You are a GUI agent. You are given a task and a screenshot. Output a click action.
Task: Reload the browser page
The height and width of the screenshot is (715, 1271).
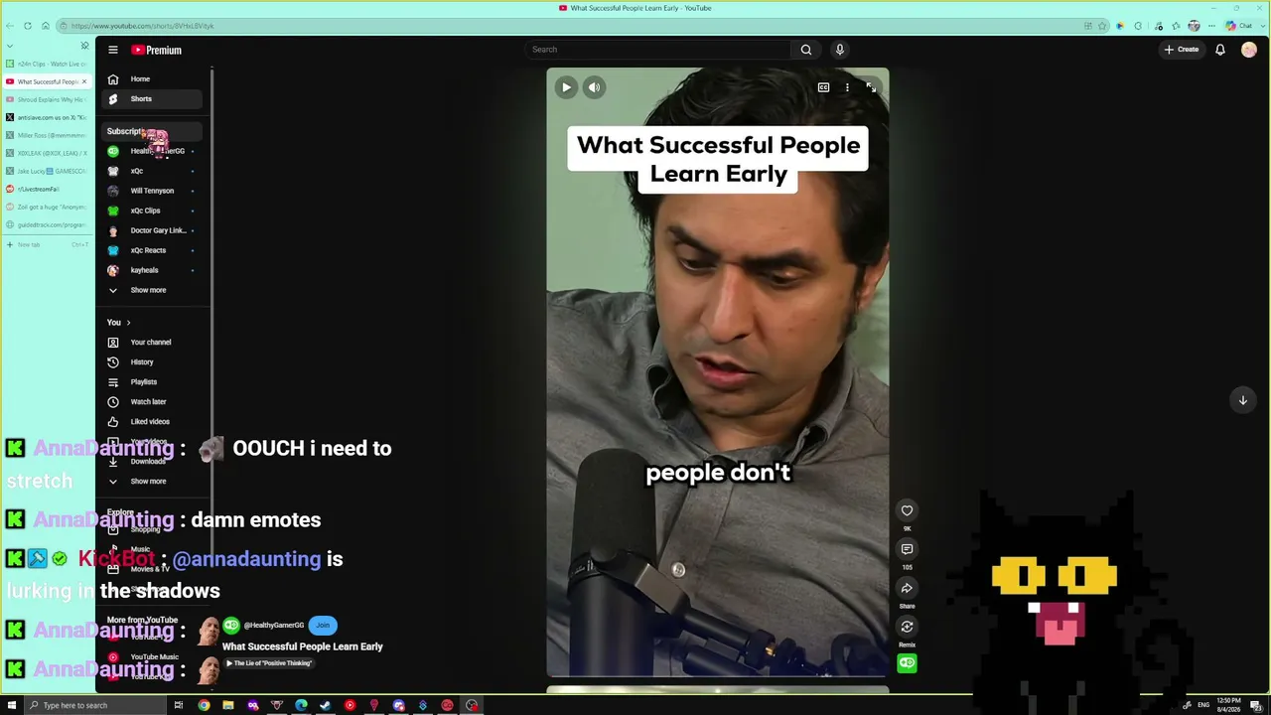28,26
